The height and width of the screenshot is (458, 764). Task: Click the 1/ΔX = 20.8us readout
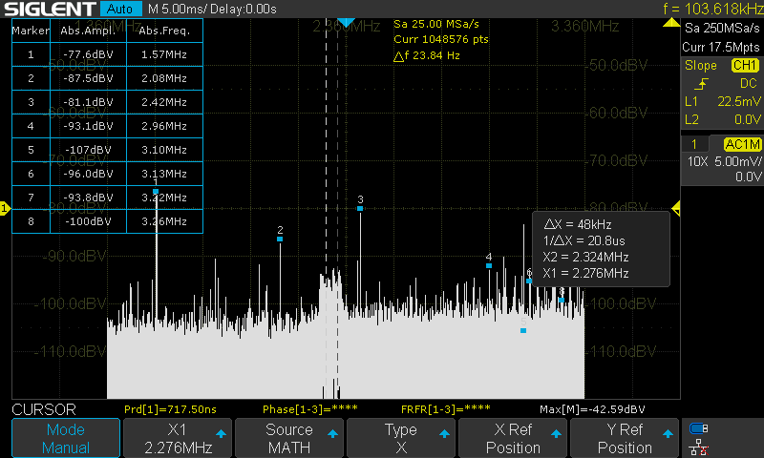[x=584, y=240]
